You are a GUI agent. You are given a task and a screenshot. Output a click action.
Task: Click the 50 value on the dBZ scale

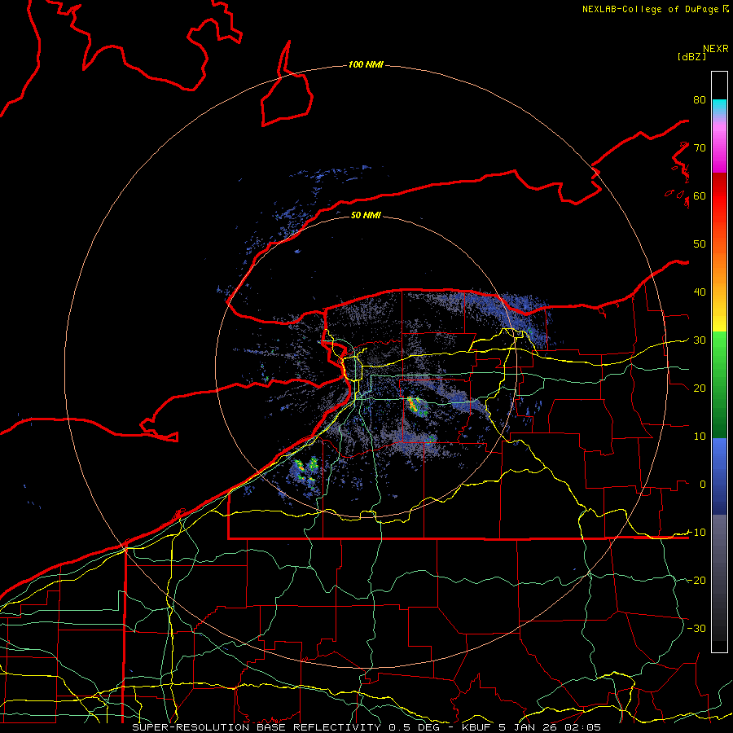click(700, 244)
